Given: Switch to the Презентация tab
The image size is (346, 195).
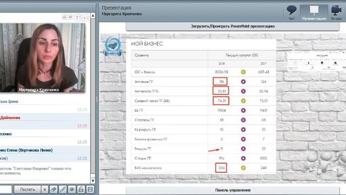Looking at the screenshot, I should point(314,12).
